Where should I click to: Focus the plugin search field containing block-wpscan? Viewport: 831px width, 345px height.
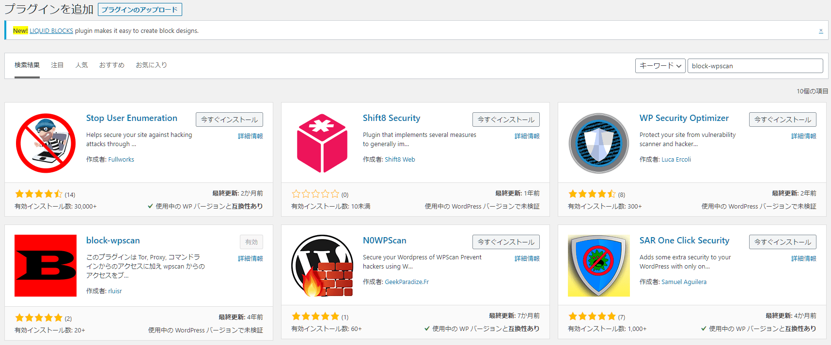pos(755,66)
